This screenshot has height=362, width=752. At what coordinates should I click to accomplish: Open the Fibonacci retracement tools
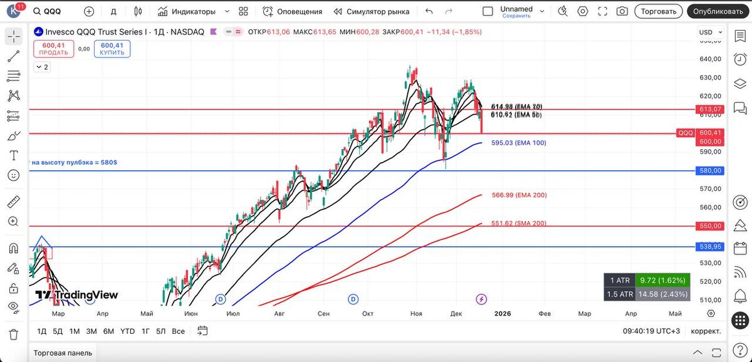click(13, 76)
